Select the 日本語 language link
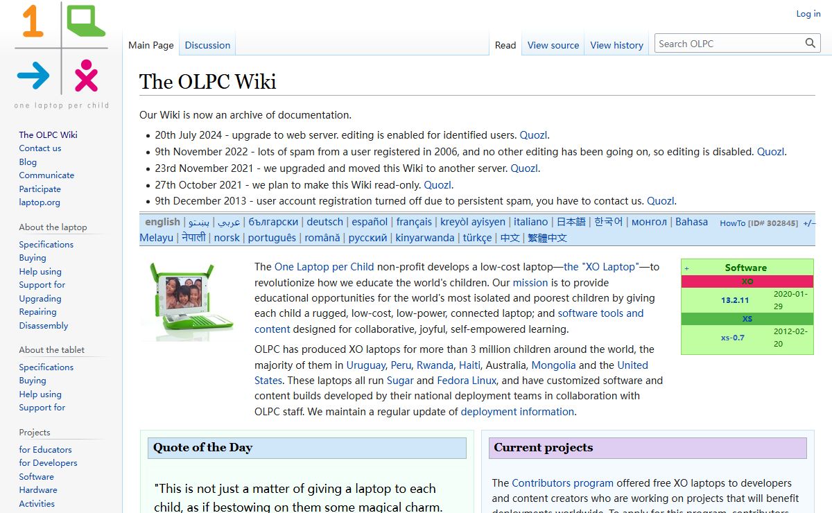 pos(571,222)
